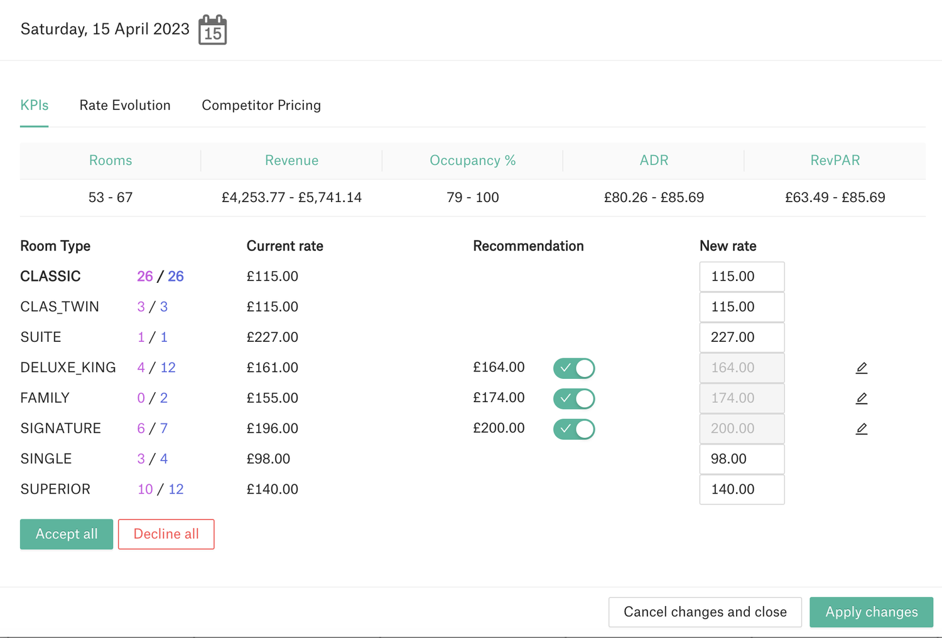Click the CLAS_TWIN new rate input
Screen dimensions: 942x638
(x=742, y=307)
